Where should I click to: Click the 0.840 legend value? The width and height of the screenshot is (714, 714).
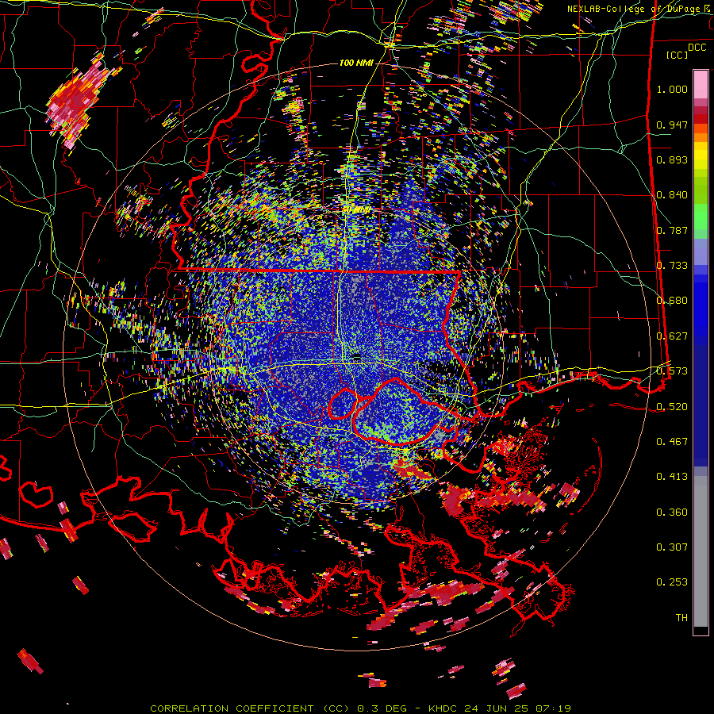[672, 195]
